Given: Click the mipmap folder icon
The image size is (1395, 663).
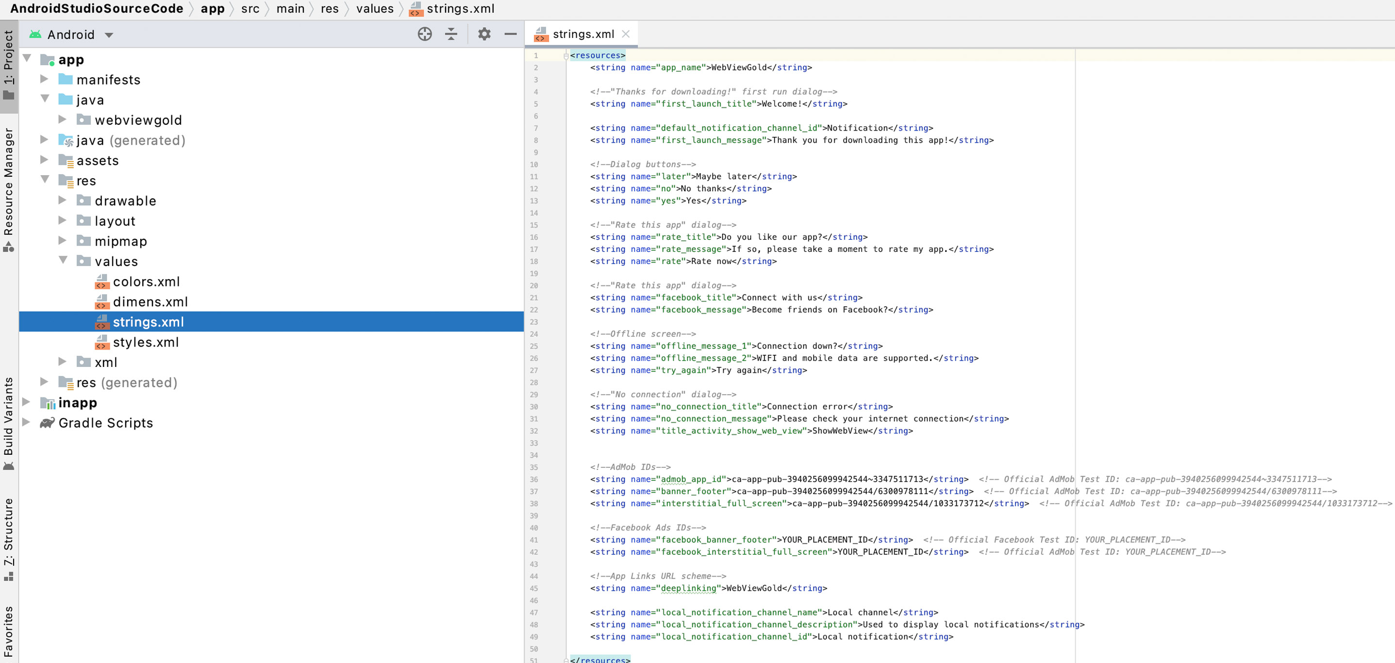Looking at the screenshot, I should [x=83, y=241].
